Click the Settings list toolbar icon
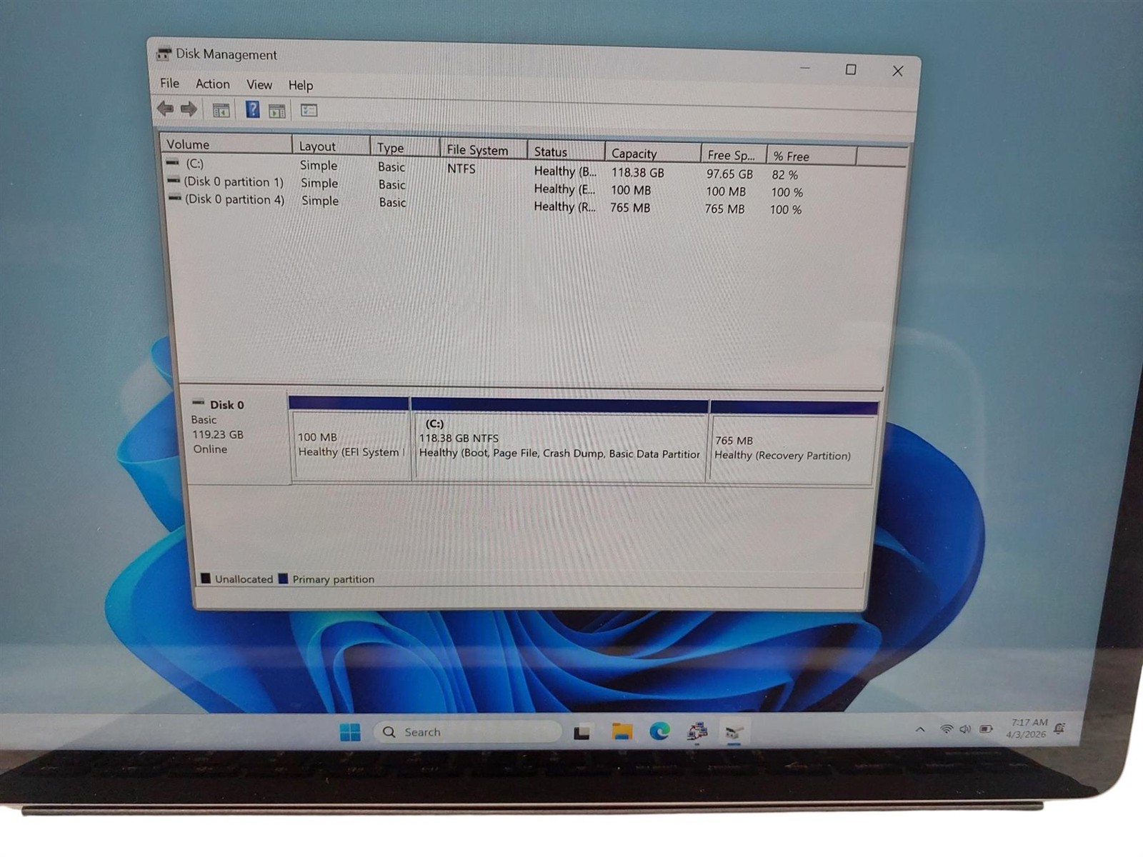1143x857 pixels. 309,111
